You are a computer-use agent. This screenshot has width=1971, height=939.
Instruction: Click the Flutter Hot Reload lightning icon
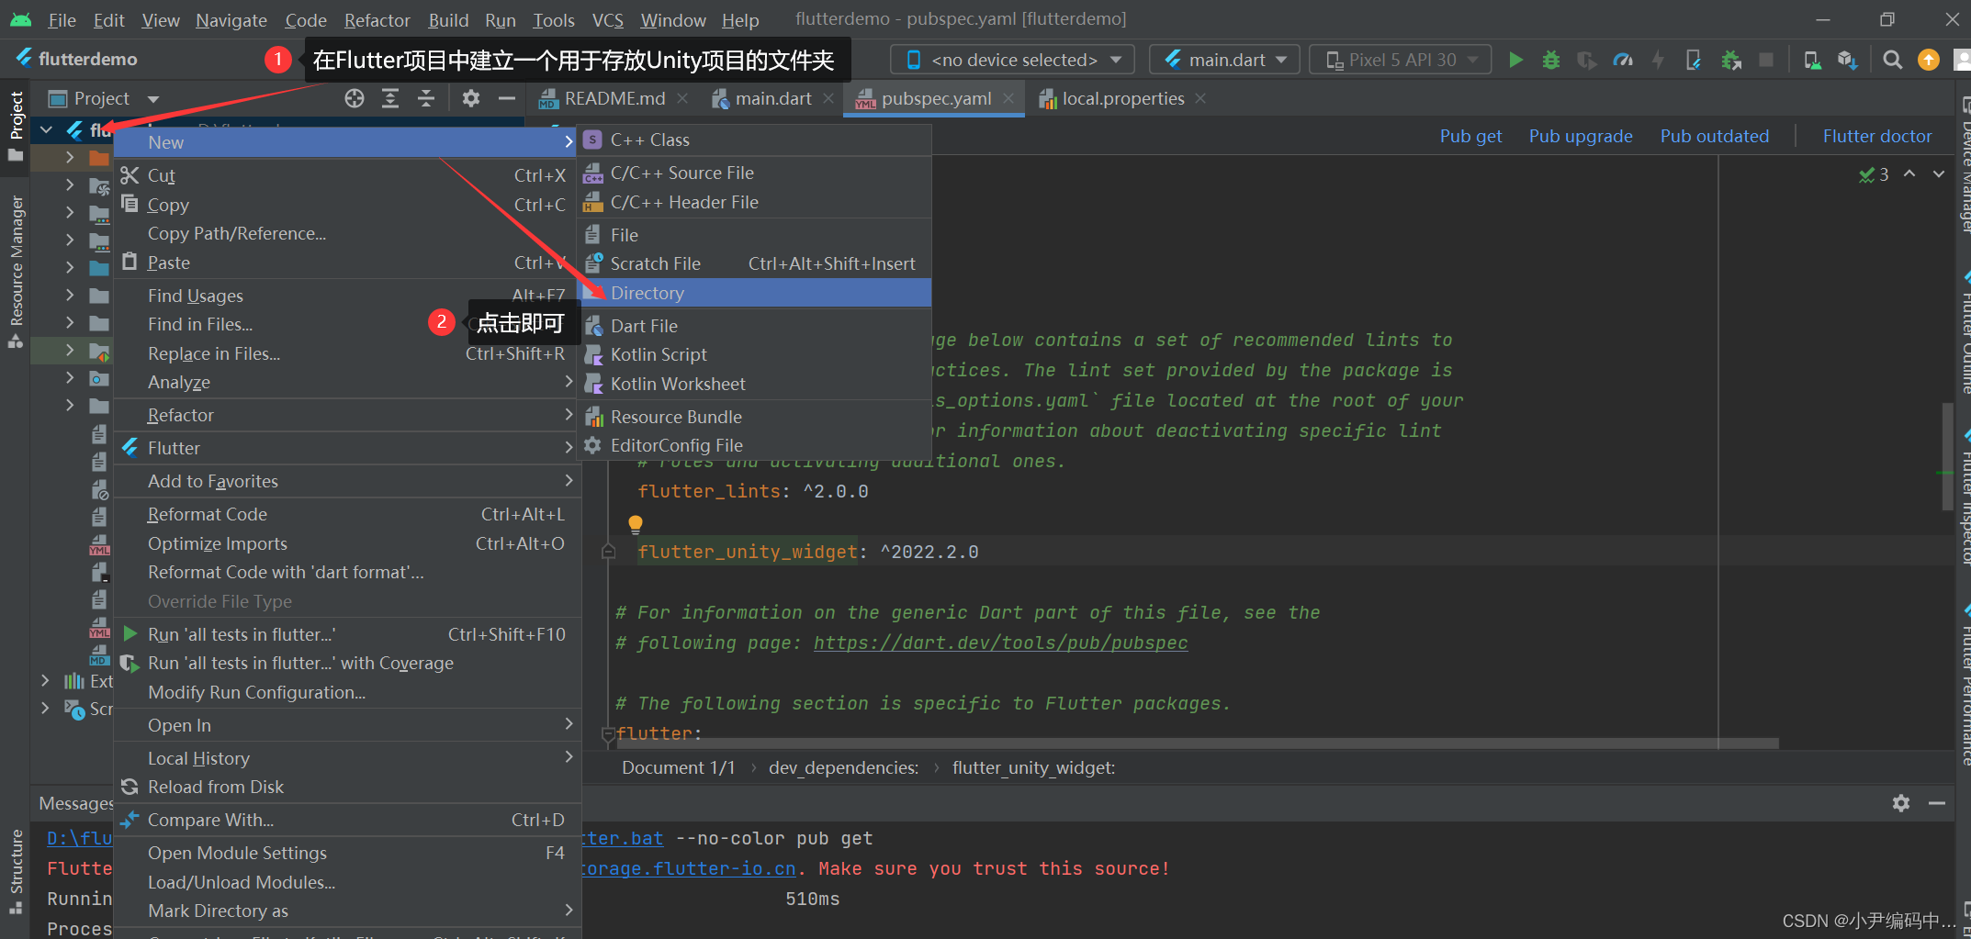click(1658, 60)
